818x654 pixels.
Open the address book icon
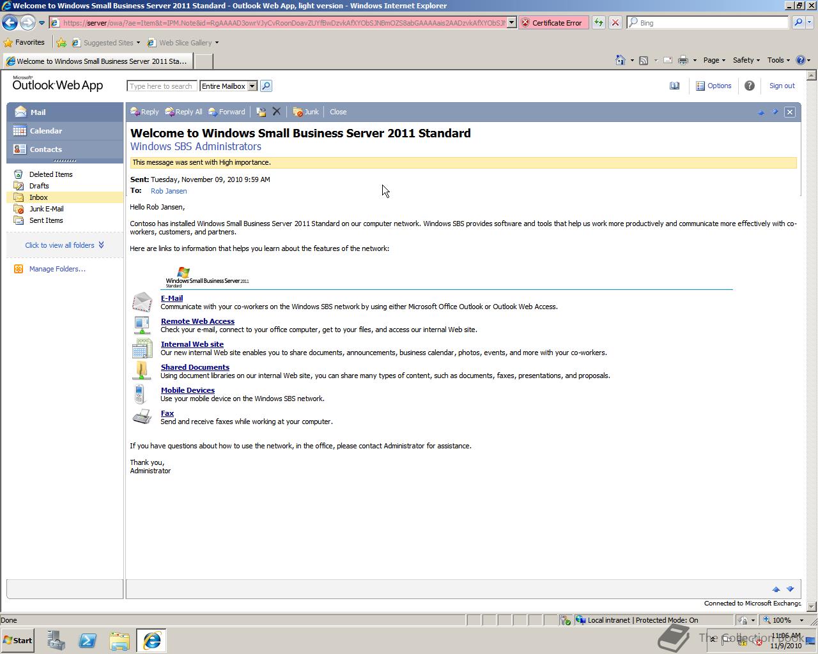674,86
